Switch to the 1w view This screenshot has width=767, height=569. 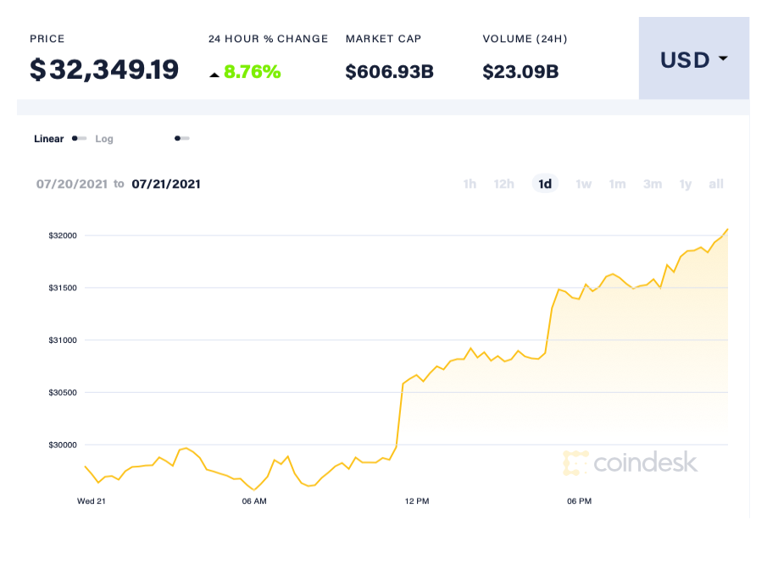tap(583, 184)
